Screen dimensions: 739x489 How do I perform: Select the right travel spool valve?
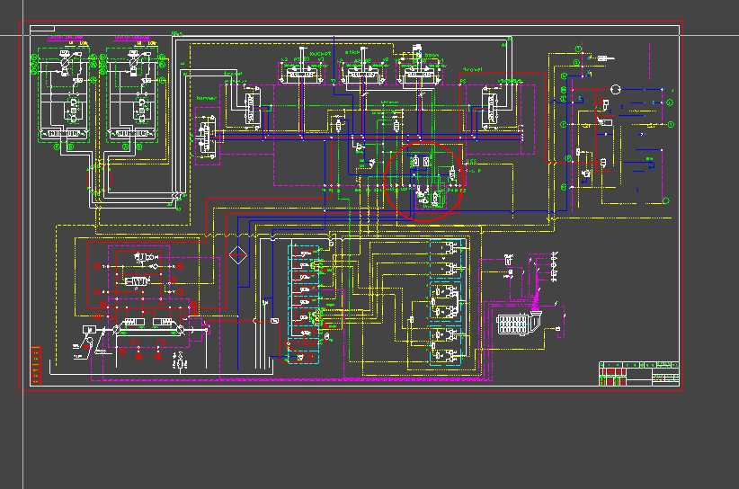tap(489, 109)
